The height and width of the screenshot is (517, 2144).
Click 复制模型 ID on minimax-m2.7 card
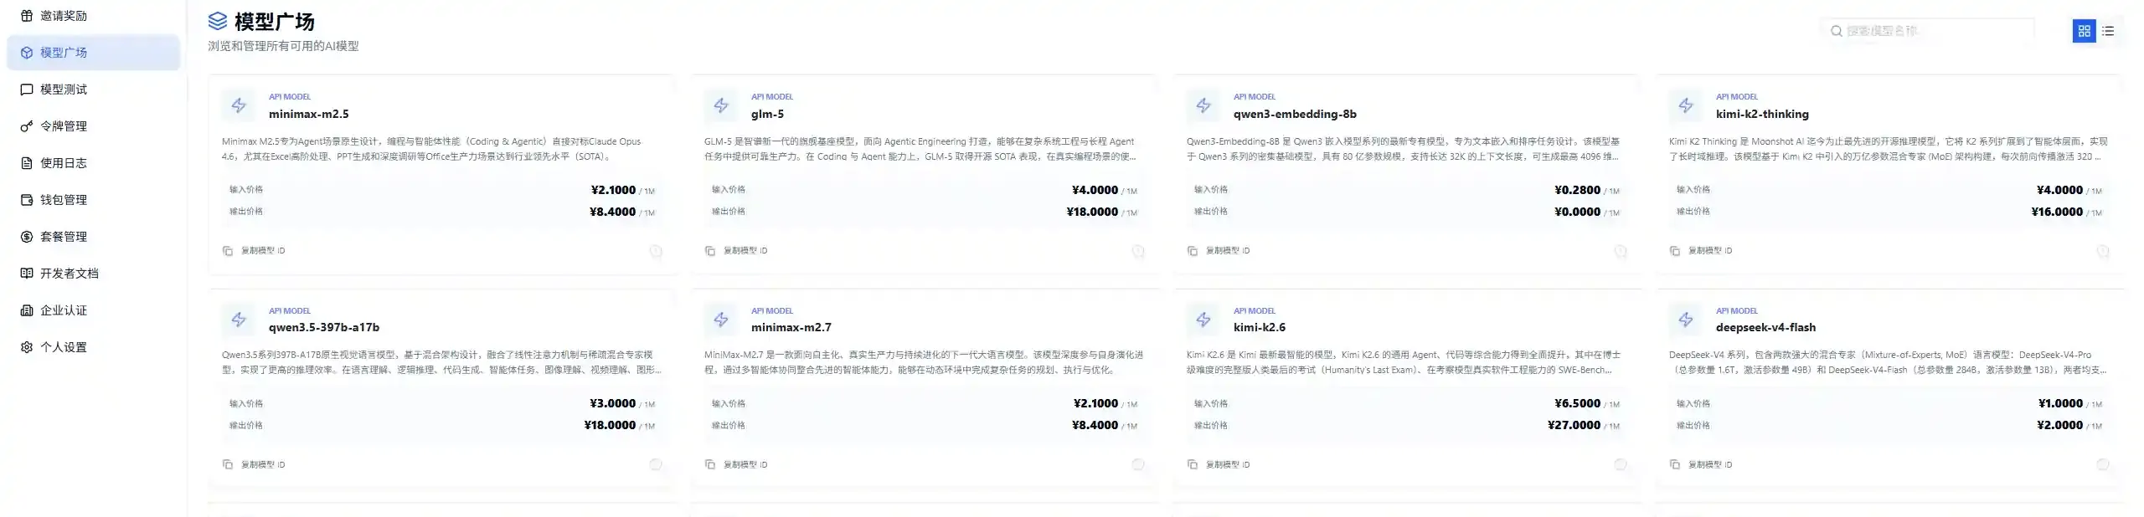(x=745, y=464)
